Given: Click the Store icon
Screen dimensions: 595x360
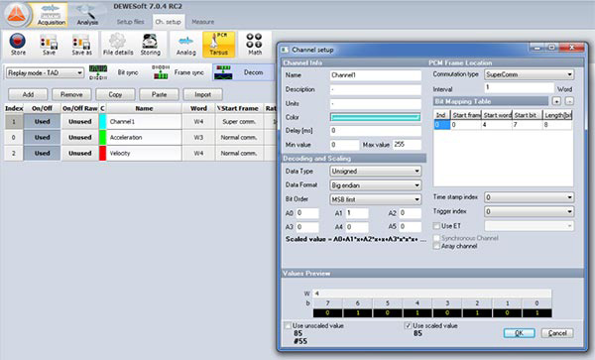Looking at the screenshot, I should [x=18, y=45].
